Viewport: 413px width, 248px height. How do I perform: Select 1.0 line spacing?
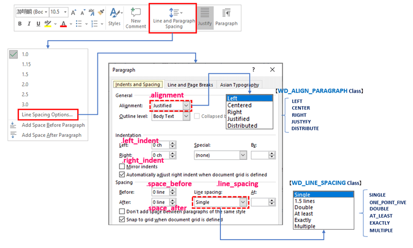pyautogui.click(x=25, y=55)
